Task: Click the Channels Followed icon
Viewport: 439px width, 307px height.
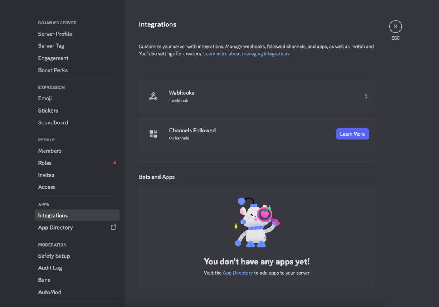Action: coord(153,134)
